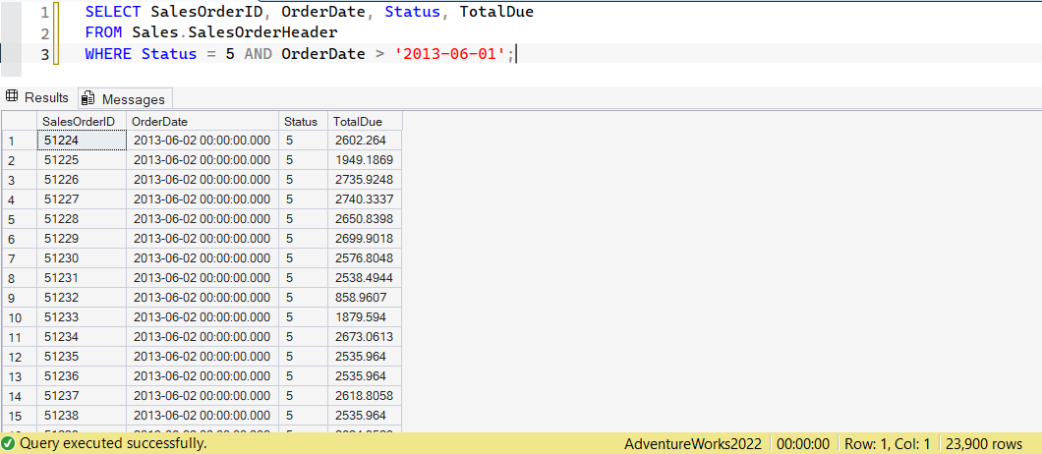This screenshot has height=454, width=1042.
Task: Click TotalDue value 2673.0613
Action: [365, 337]
